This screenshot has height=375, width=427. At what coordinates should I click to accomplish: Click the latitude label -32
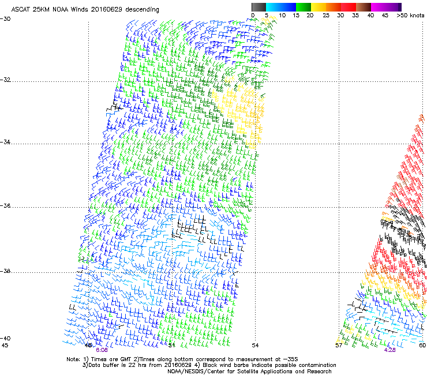5,80
